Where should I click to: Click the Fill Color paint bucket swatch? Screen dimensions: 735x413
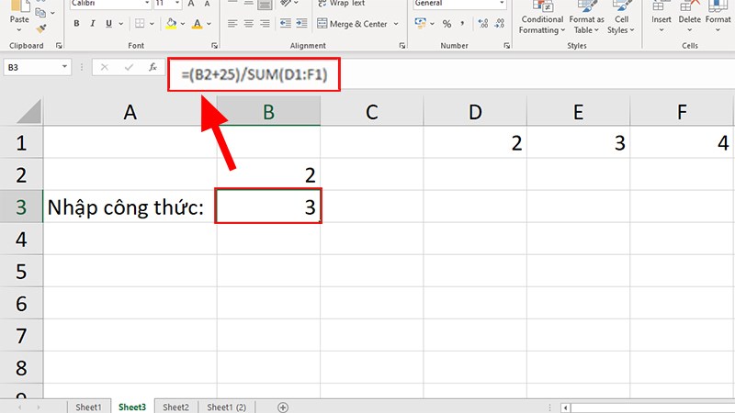(171, 24)
